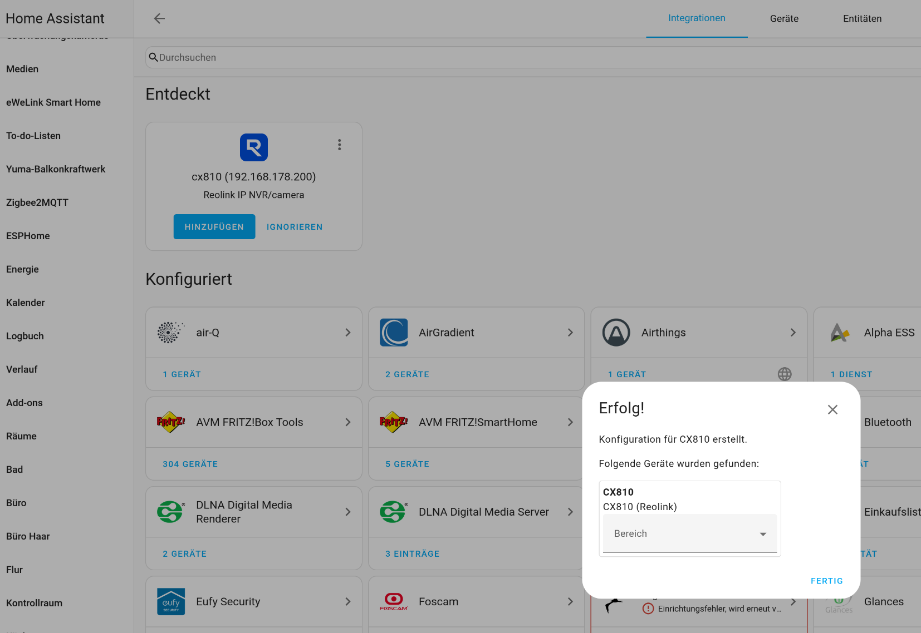Expand the Airthings integration chevron
The height and width of the screenshot is (633, 921).
[x=793, y=333]
